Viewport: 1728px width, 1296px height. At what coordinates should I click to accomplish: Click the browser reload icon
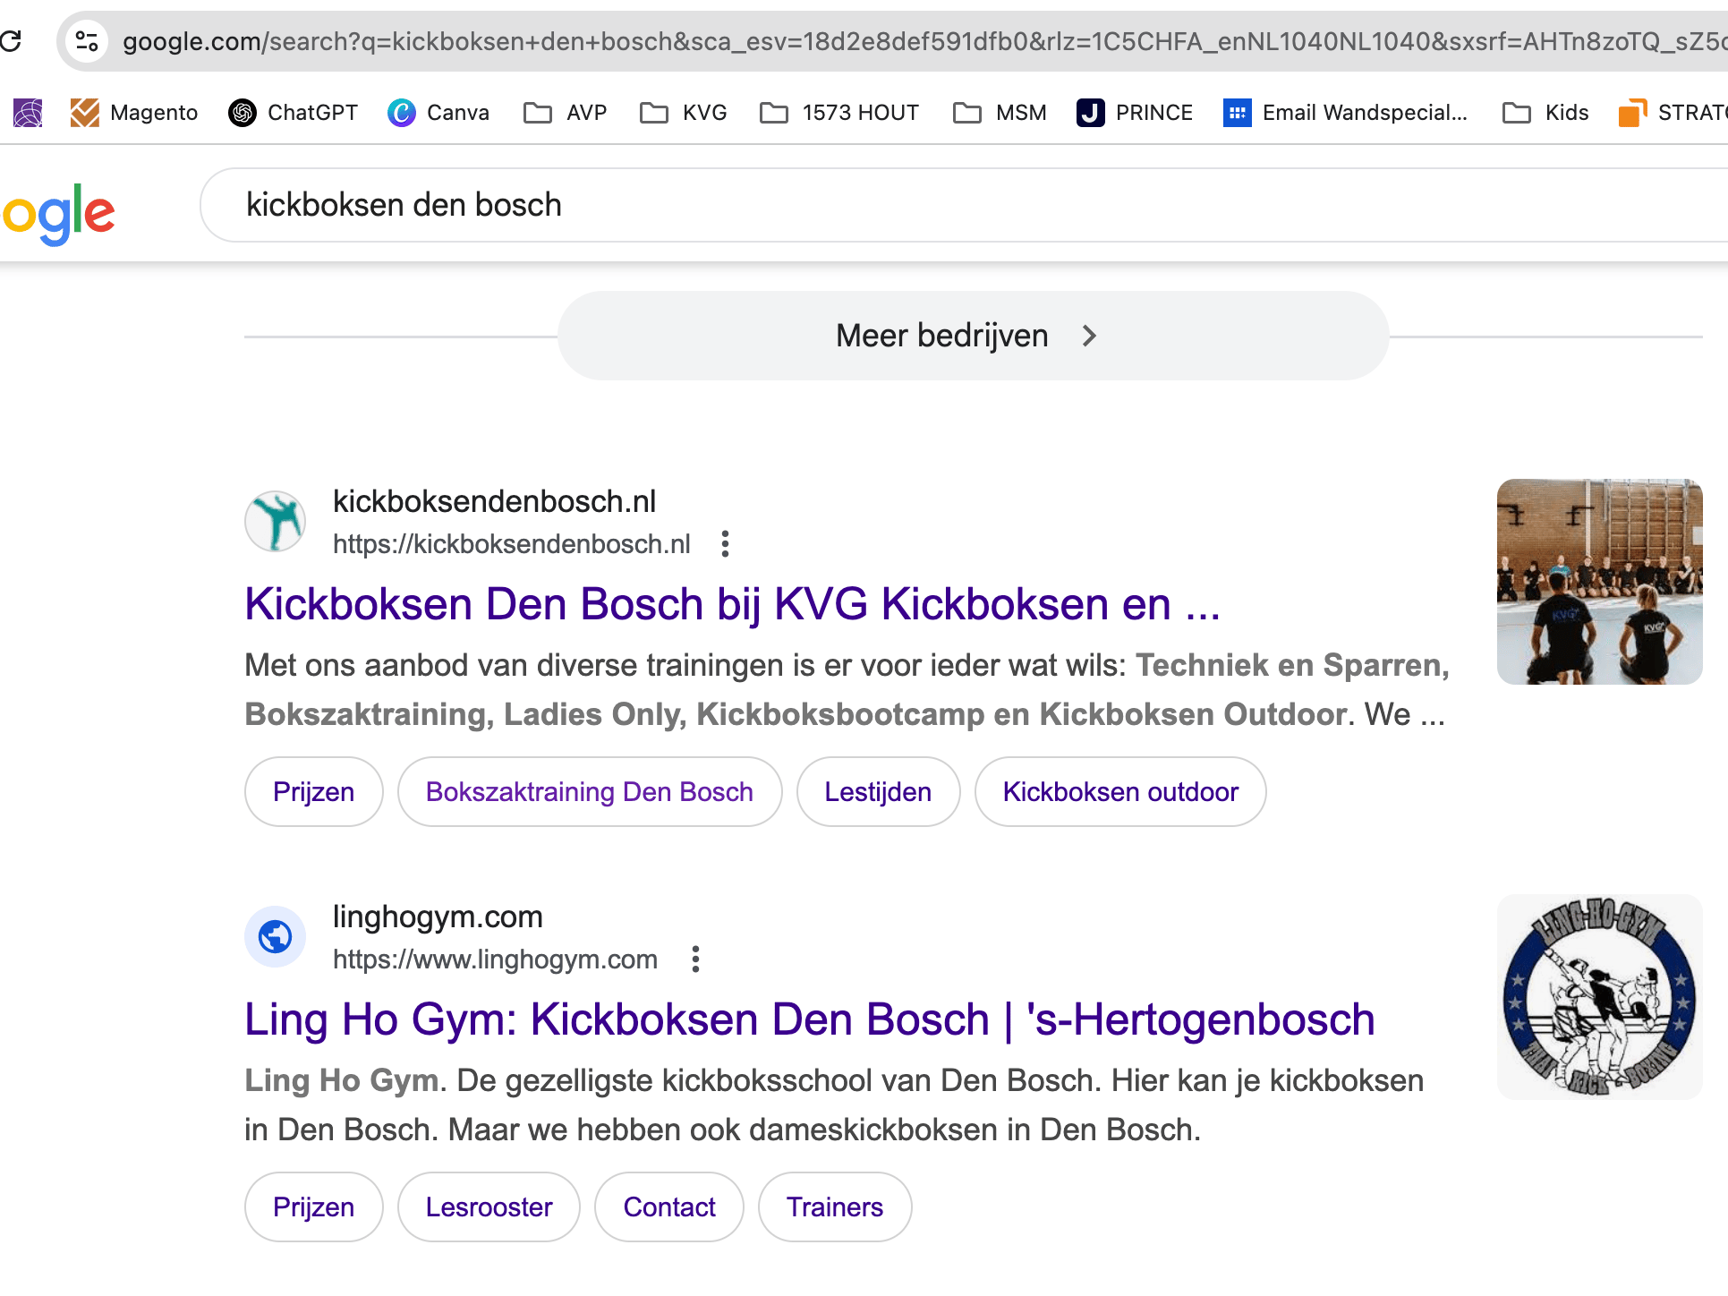11,41
